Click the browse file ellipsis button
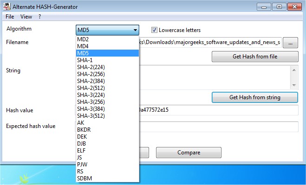The height and width of the screenshot is (185, 306). pyautogui.click(x=290, y=43)
